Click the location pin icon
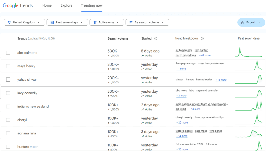Viewport: 266px width, 155px height. (9, 22)
